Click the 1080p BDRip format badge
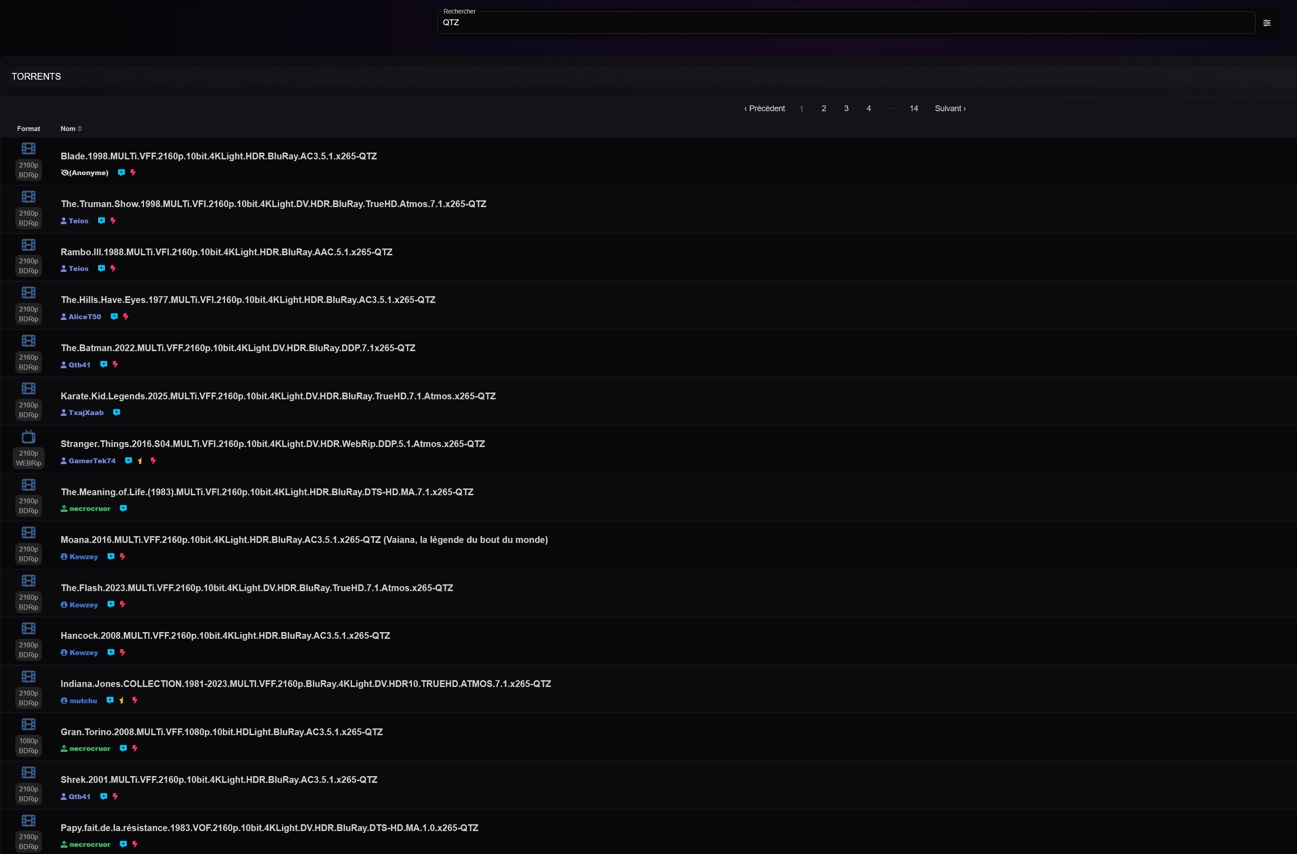This screenshot has height=854, width=1297. click(28, 746)
